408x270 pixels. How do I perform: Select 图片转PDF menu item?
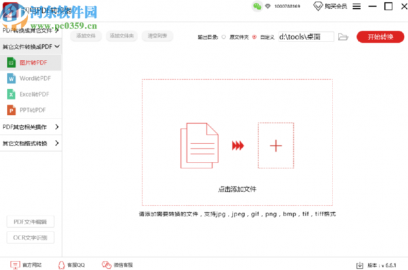[31, 63]
